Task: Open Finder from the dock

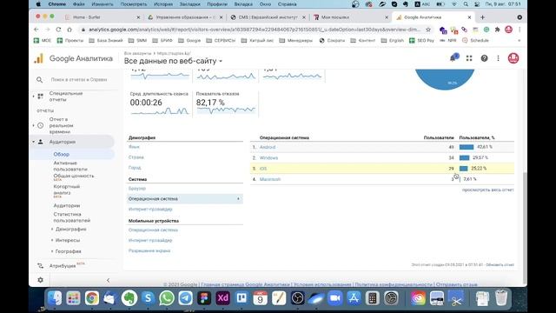Action: tap(55, 297)
